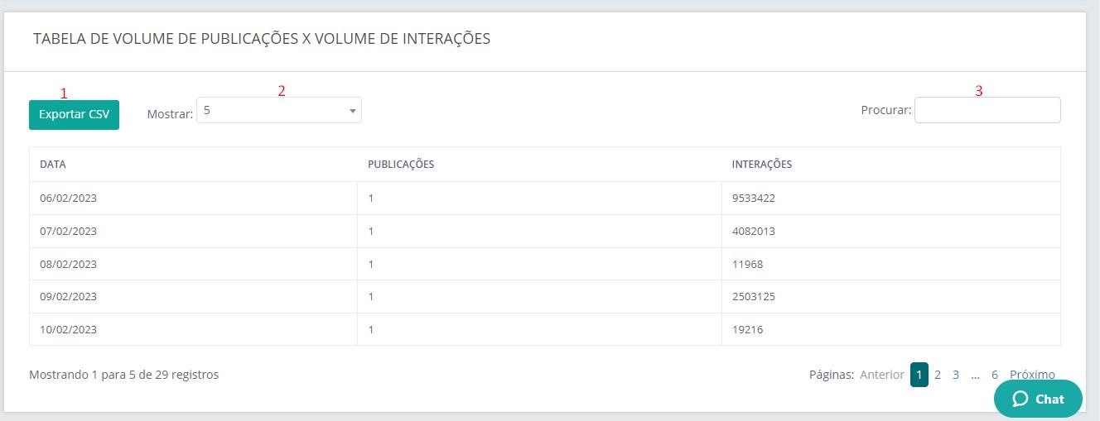Select current page 1 button

pos(919,375)
